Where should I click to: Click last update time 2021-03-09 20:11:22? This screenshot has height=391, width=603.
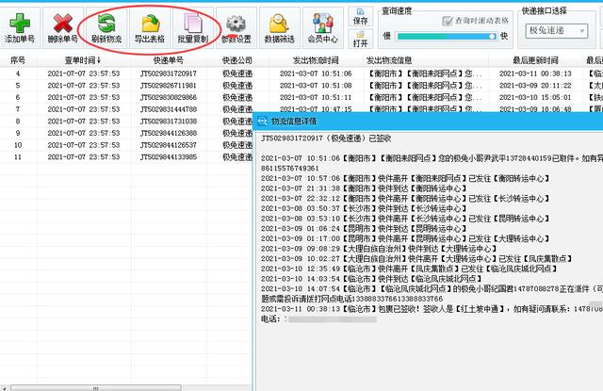[x=535, y=86]
